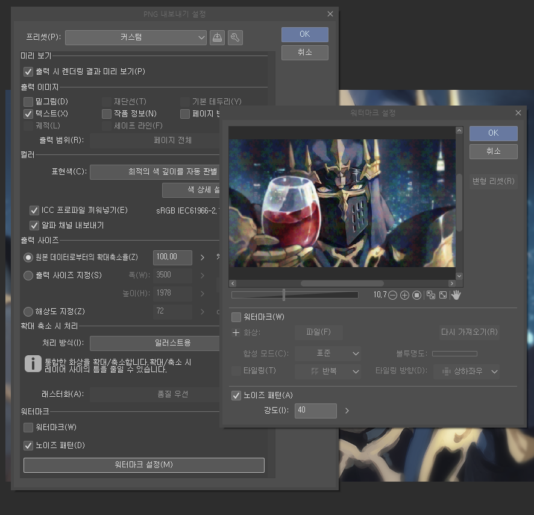Open the 프리셋 커스텀 dropdown
Screen dimensions: 534x515
tap(136, 37)
